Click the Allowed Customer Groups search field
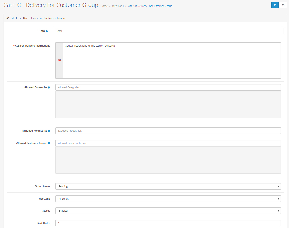Screen dimensions: 289x228 tap(168, 143)
